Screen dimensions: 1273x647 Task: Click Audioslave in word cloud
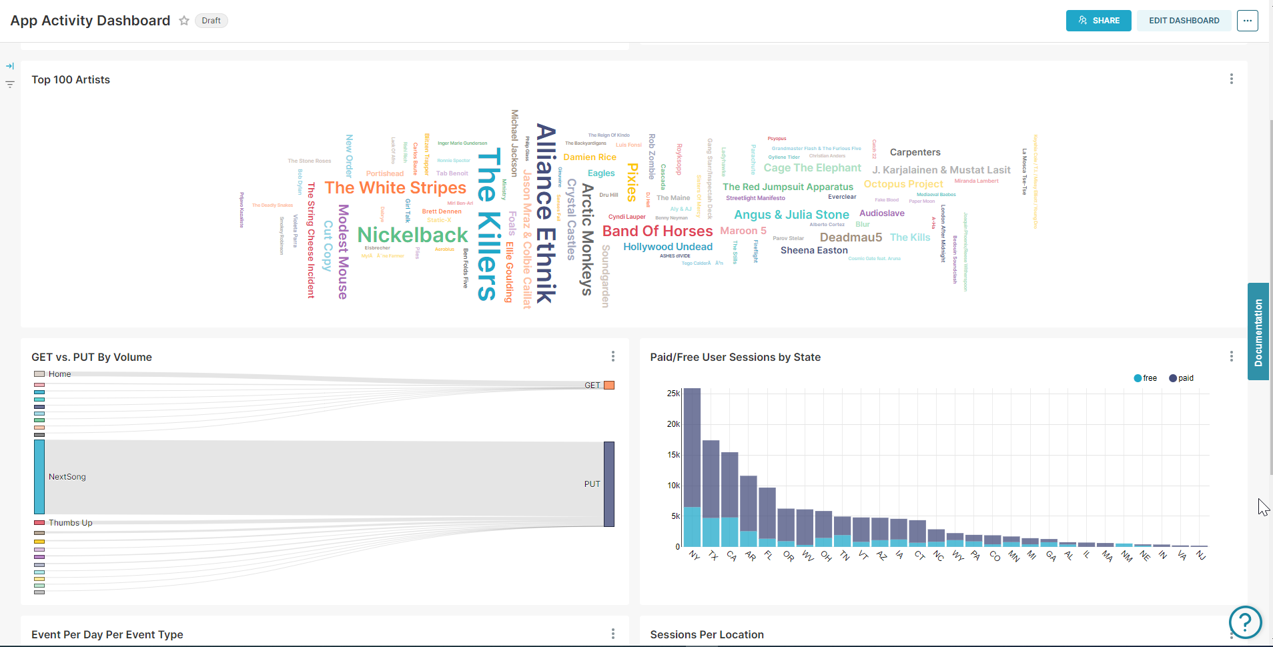881,213
